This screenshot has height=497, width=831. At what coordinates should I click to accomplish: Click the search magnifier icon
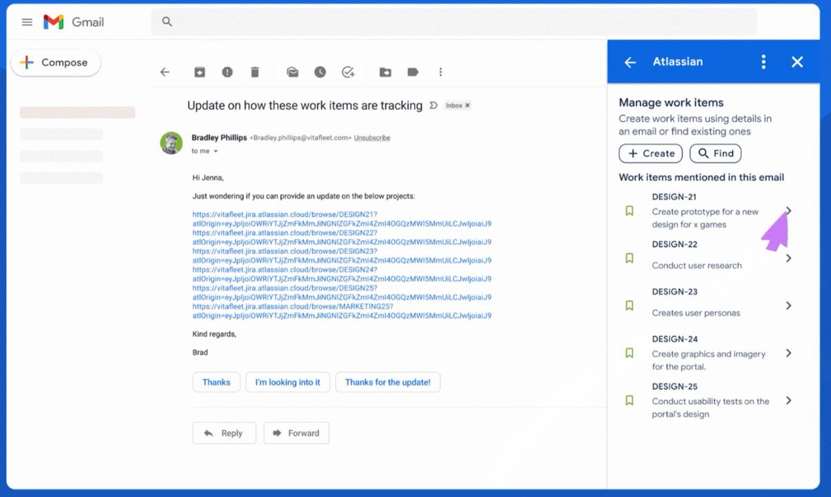pos(167,22)
